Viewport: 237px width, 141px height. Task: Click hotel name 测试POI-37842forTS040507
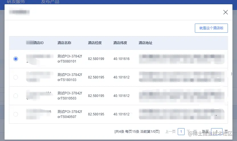[70, 114]
